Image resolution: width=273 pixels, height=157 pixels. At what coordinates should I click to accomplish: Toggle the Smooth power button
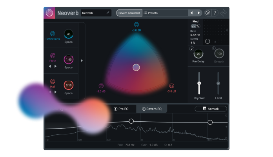pos(214,48)
